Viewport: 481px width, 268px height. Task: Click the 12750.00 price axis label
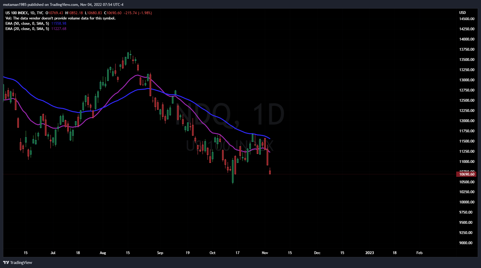point(467,90)
